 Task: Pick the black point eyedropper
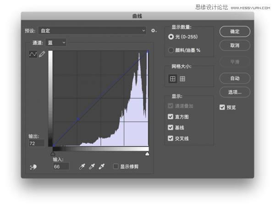click(x=82, y=167)
